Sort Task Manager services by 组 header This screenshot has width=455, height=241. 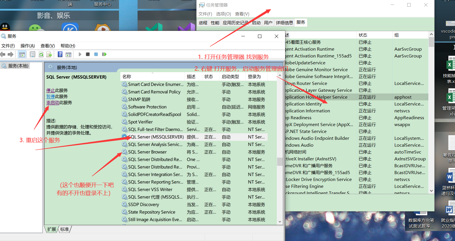410,35
